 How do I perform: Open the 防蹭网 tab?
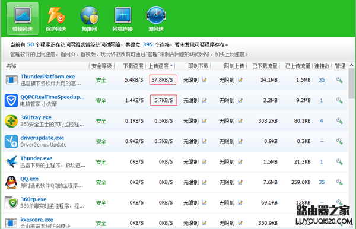pos(89,19)
